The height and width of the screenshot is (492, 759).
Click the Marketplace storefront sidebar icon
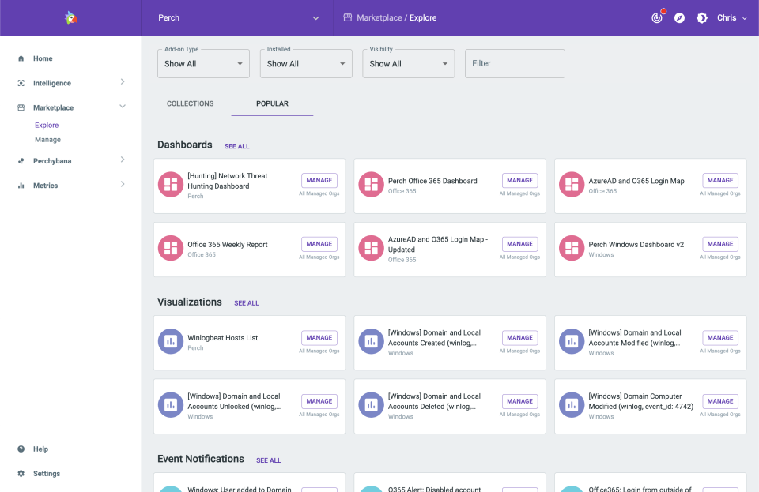(x=21, y=107)
